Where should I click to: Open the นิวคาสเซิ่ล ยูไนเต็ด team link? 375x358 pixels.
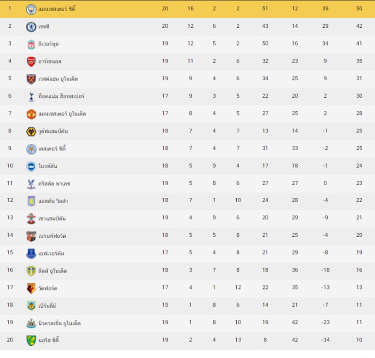60,323
